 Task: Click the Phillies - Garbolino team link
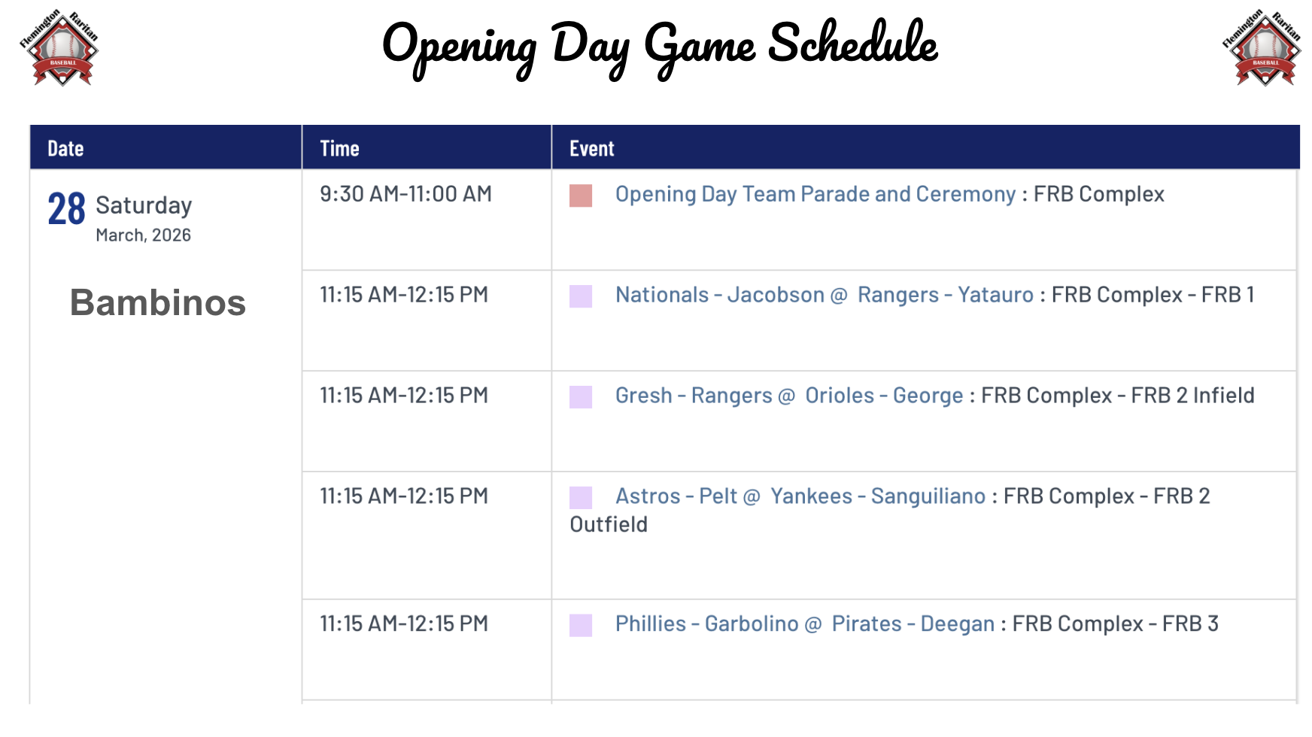tap(706, 624)
